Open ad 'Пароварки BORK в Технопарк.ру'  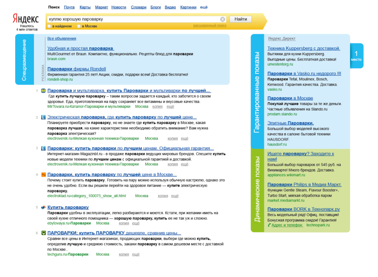[303, 209]
